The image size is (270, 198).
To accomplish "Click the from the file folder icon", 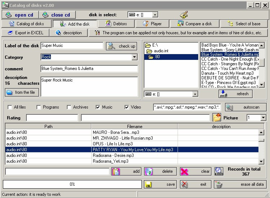I will pos(9,93).
